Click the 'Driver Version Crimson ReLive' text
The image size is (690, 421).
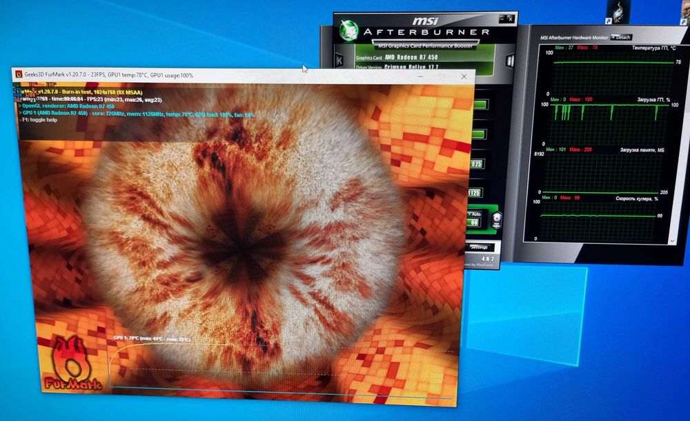click(x=396, y=68)
